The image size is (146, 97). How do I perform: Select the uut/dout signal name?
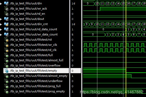27,19
